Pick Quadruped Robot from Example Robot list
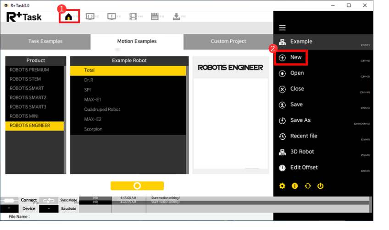389x230 pixels. (102, 110)
